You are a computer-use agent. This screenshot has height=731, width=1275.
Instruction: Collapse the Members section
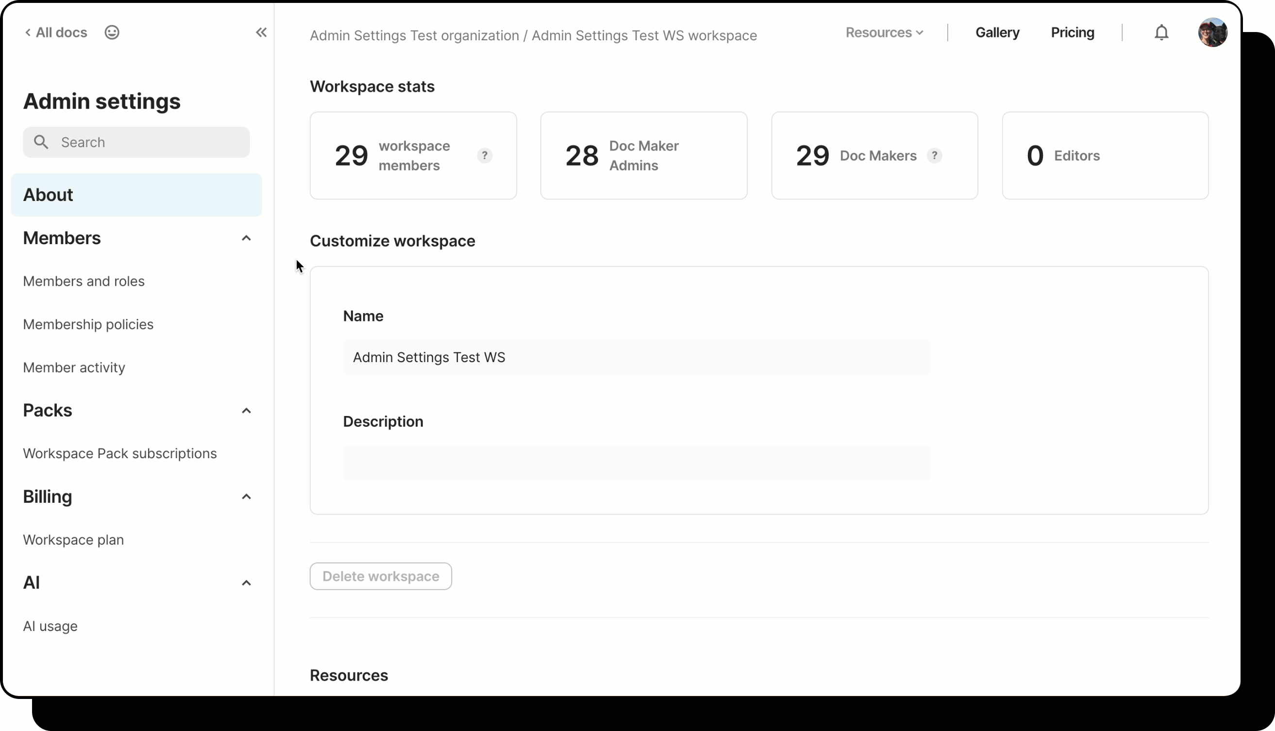point(246,238)
